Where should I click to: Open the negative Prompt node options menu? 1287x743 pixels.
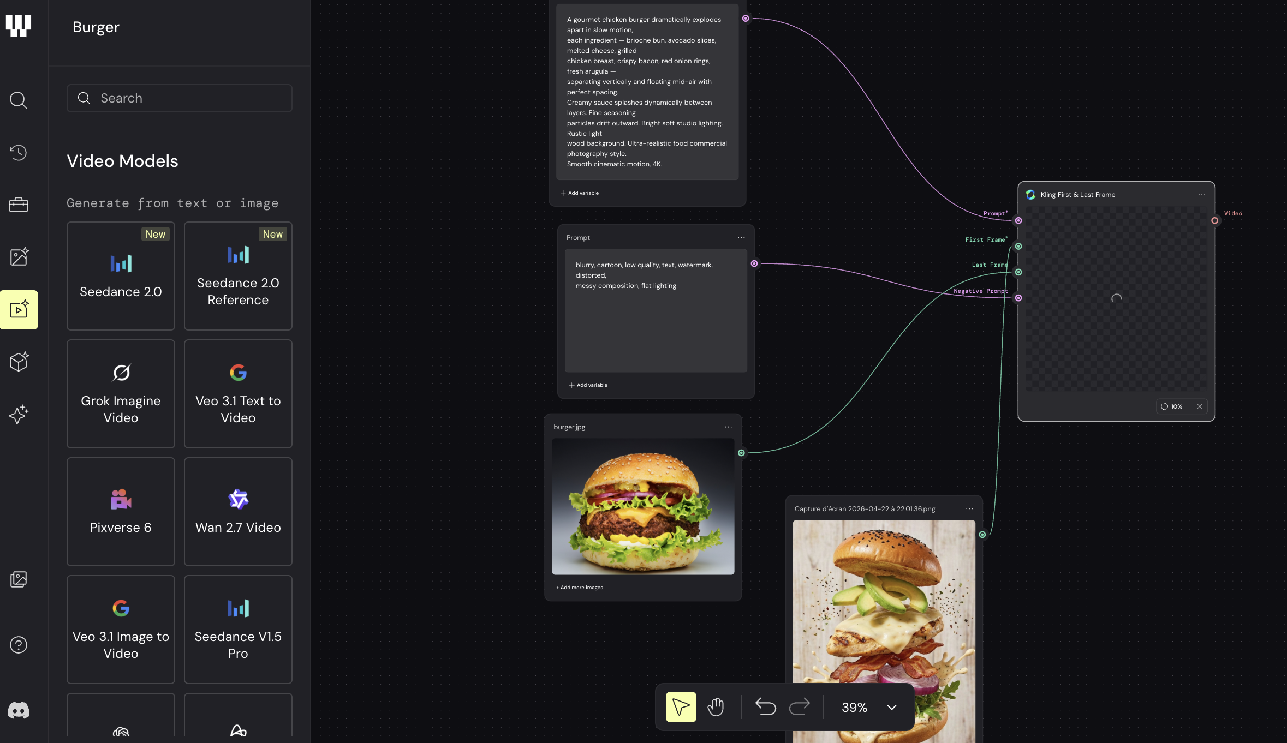741,238
